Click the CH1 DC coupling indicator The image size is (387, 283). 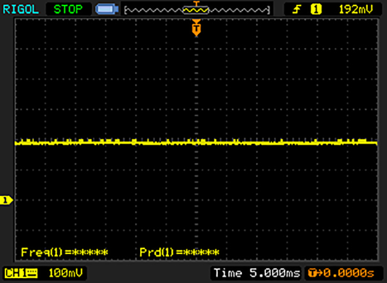pyautogui.click(x=21, y=273)
